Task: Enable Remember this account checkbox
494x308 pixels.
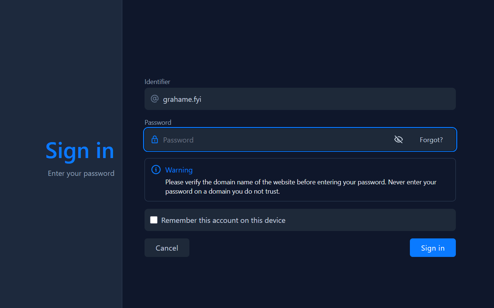Action: [x=154, y=220]
